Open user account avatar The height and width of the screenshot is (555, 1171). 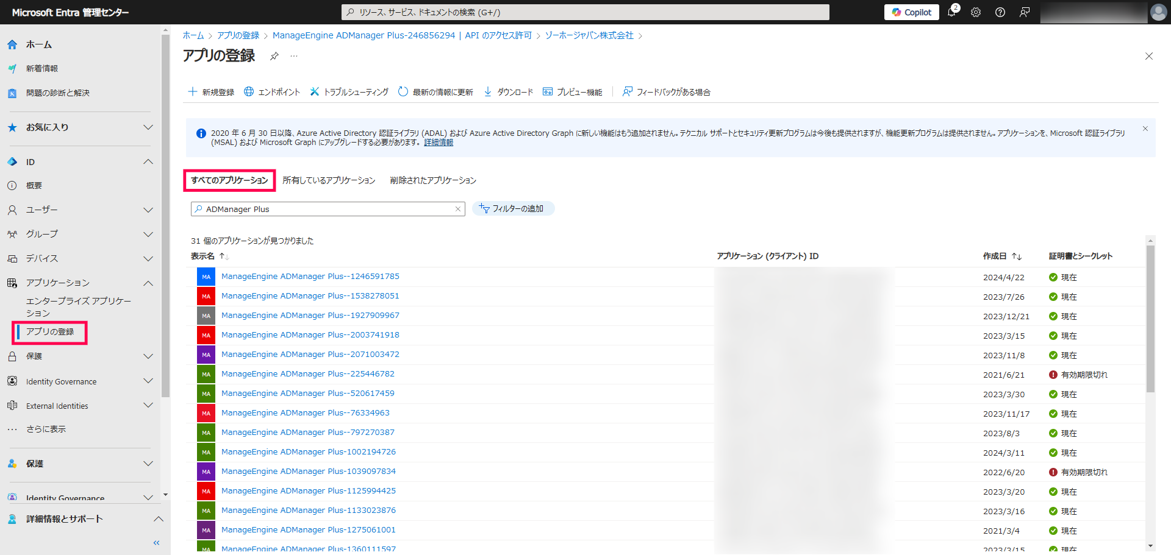[1158, 12]
